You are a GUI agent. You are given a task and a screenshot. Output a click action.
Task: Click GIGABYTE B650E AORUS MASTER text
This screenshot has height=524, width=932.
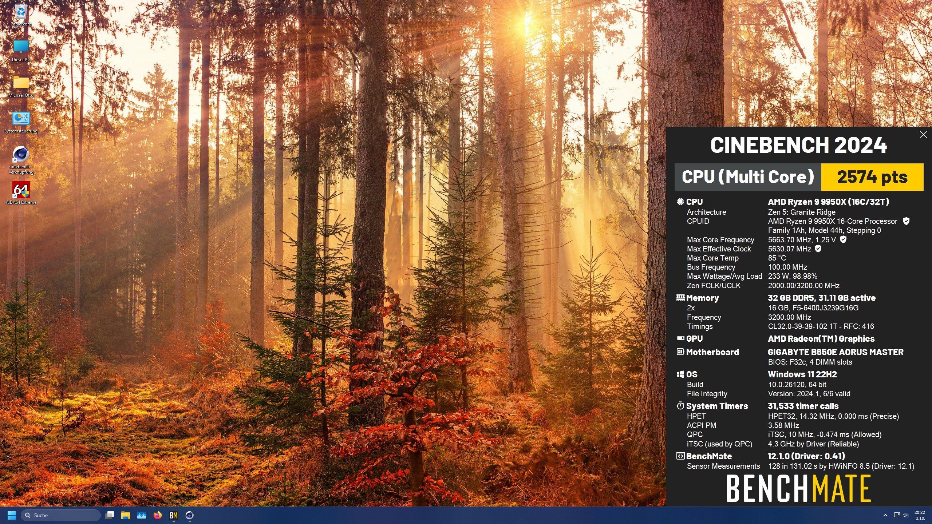(x=836, y=352)
